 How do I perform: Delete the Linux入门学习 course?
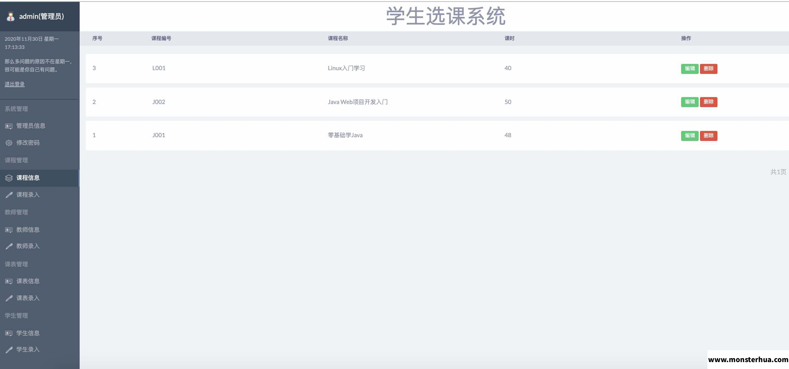point(708,69)
